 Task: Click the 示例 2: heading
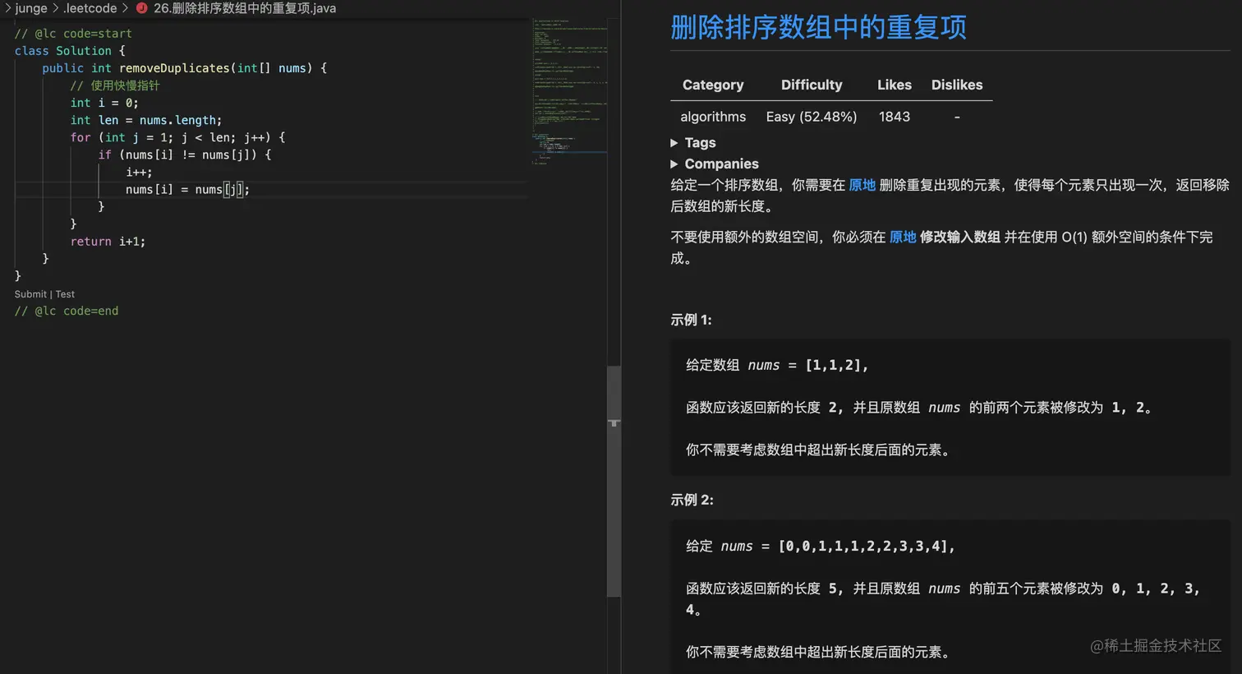(x=692, y=500)
